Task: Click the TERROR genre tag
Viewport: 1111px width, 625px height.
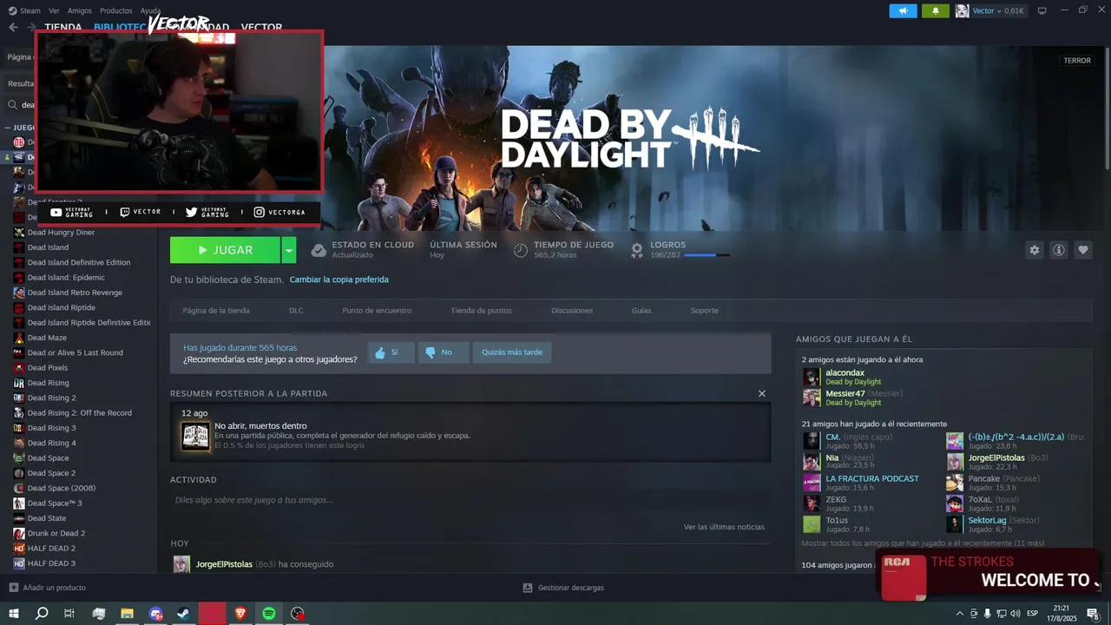Action: pyautogui.click(x=1077, y=61)
